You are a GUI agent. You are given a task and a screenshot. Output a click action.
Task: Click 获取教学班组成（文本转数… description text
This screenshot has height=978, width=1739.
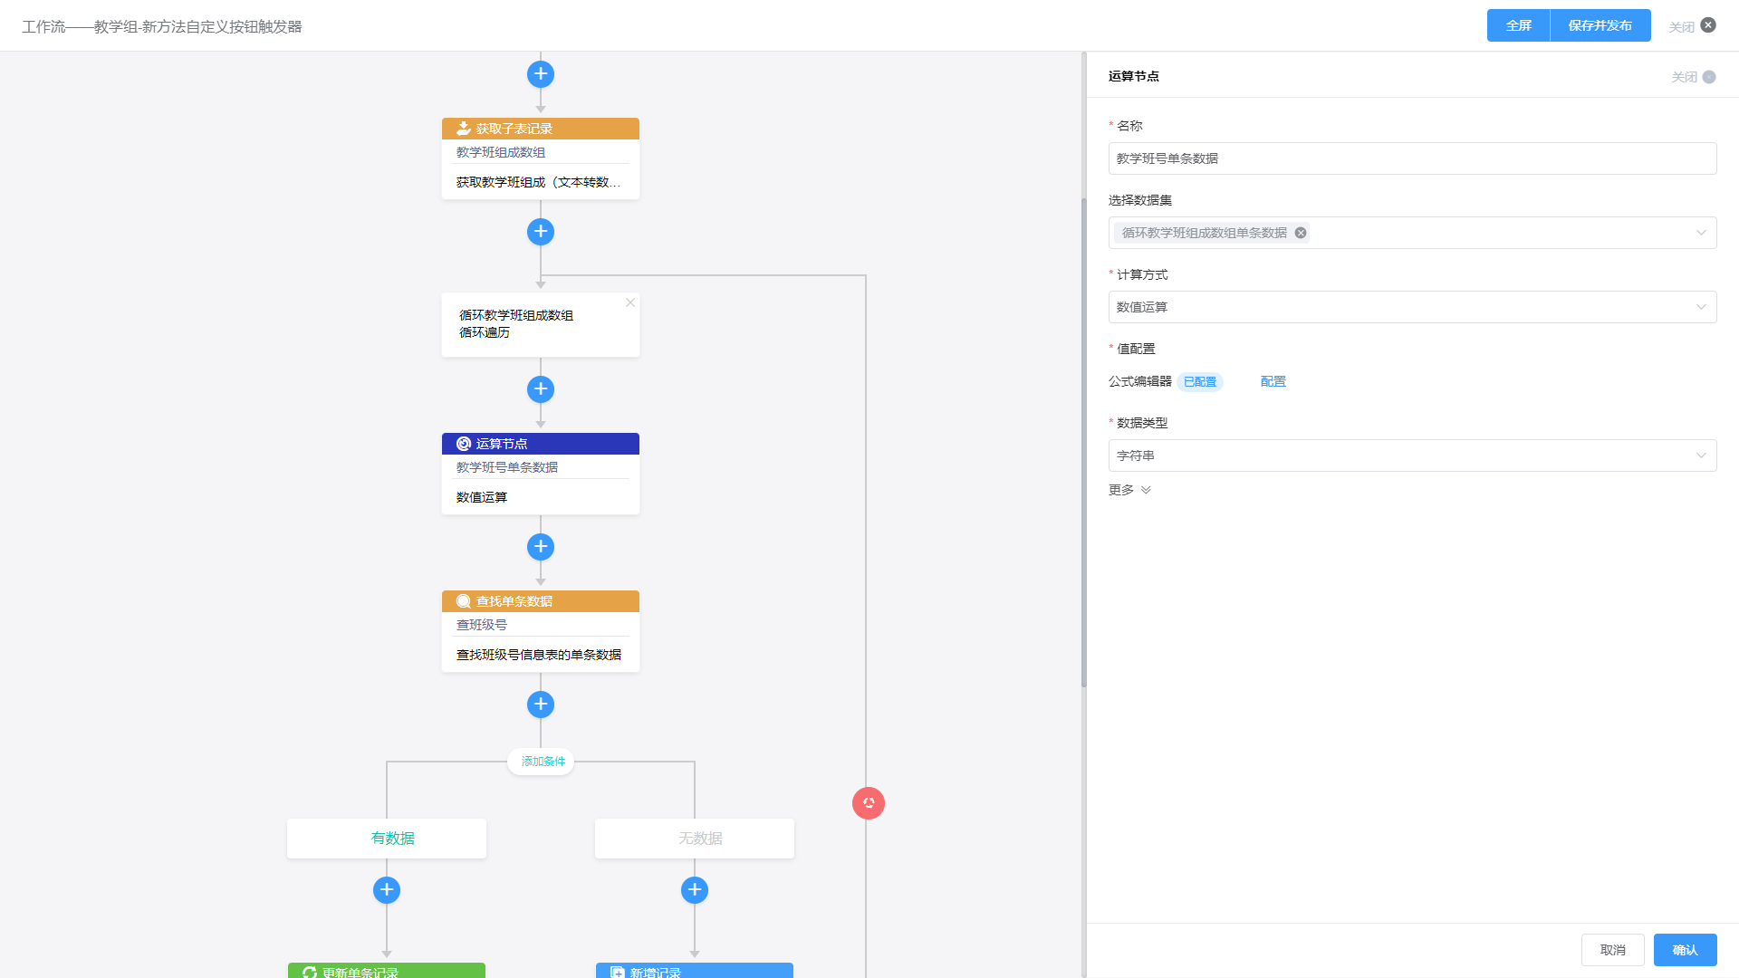tap(538, 182)
